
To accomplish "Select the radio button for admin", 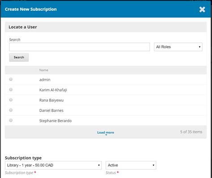I will [x=11, y=79].
